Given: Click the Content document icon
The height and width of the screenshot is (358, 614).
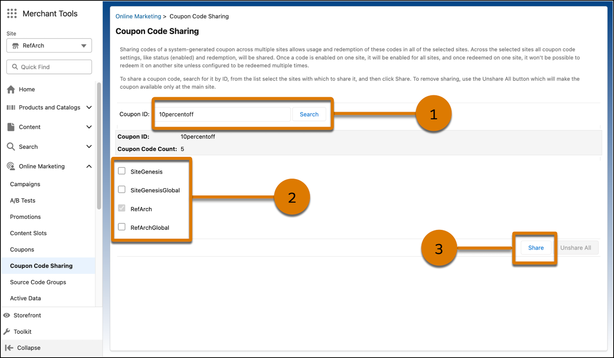Looking at the screenshot, I should tap(11, 127).
